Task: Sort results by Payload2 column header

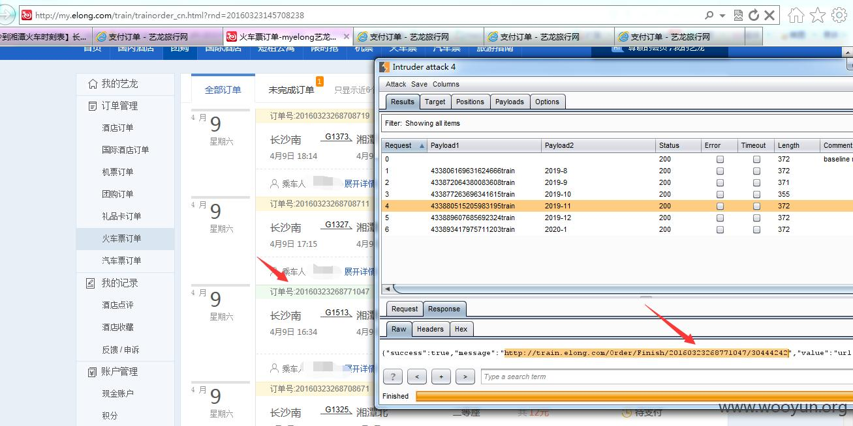Action: [x=598, y=145]
